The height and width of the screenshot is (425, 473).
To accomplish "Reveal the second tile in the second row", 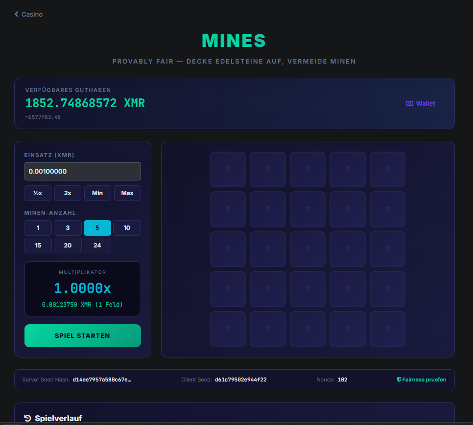I will (x=267, y=209).
